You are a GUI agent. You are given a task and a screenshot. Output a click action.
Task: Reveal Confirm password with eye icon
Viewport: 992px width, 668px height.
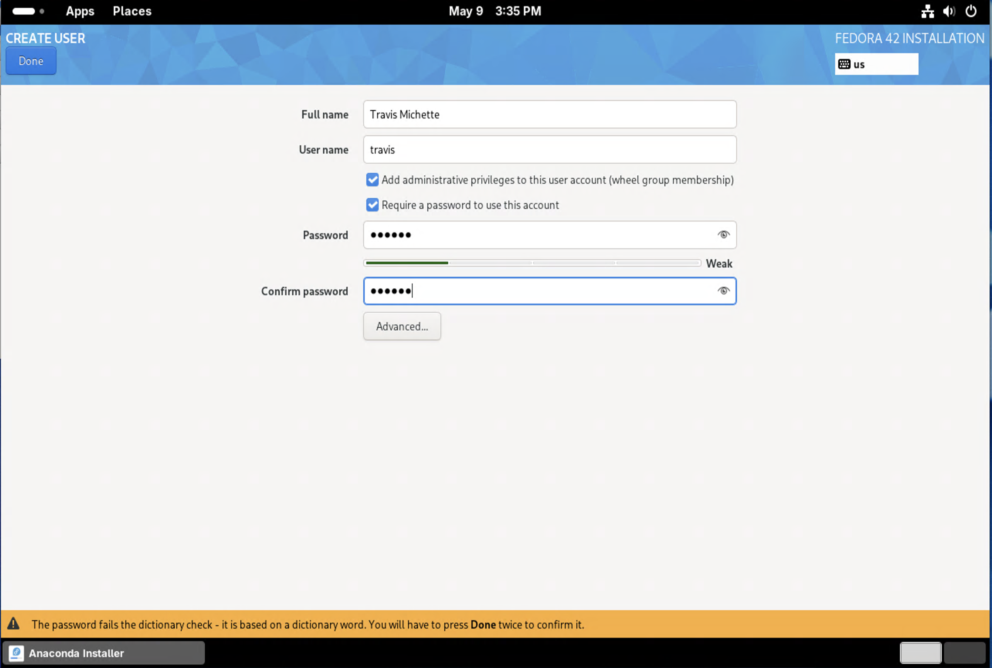tap(723, 291)
